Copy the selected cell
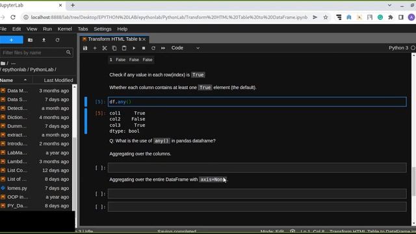The height and width of the screenshot is (234, 416). coord(114,48)
